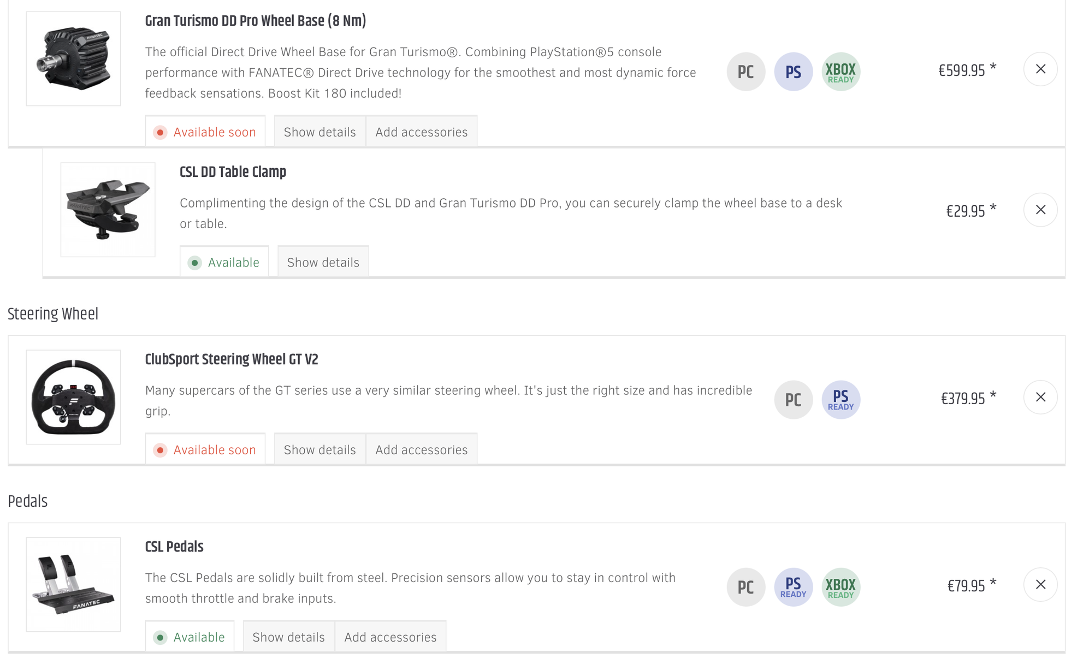The image size is (1083, 664).
Task: Click PS Ready badge for CSL Pedals
Action: pos(793,587)
